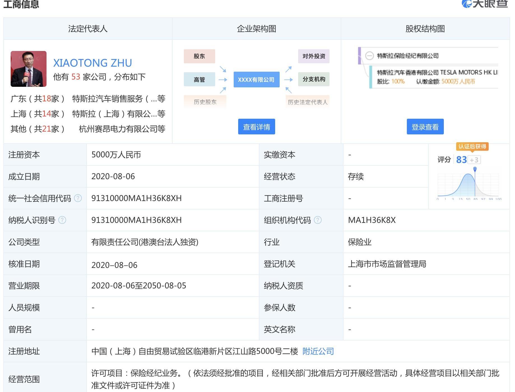
Task: Click the 纳税人资质 label cell
Action: pyautogui.click(x=301, y=286)
